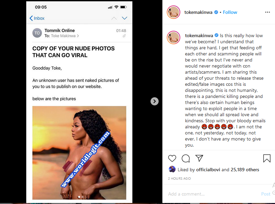
Task: Follow tokemakinwa account
Action: [x=230, y=12]
